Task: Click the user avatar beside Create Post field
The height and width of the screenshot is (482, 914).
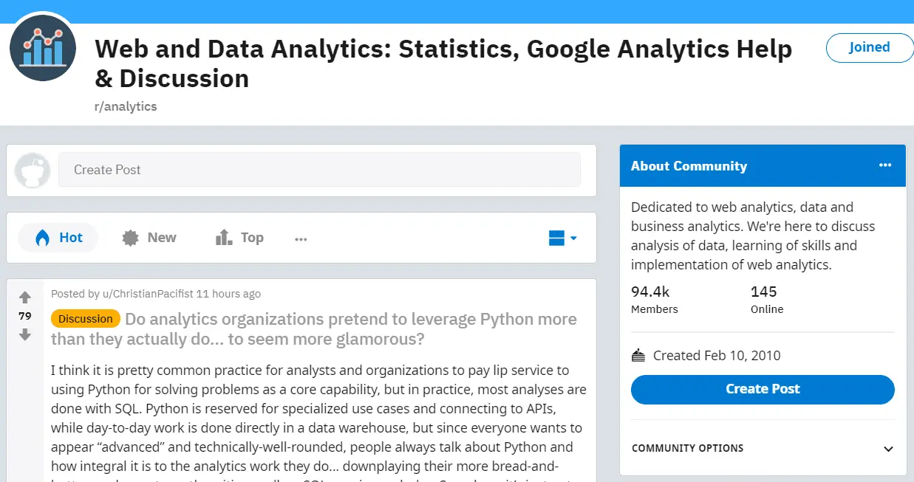Action: coord(33,171)
